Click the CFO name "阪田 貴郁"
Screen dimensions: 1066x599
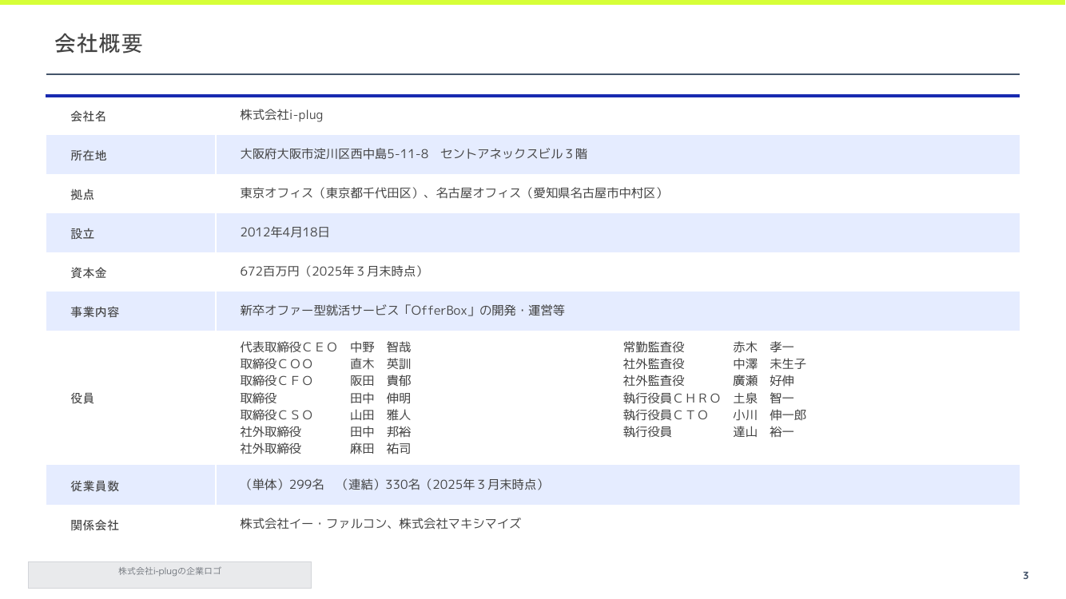380,381
